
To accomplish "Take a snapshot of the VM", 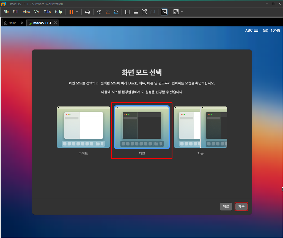I will (99, 12).
